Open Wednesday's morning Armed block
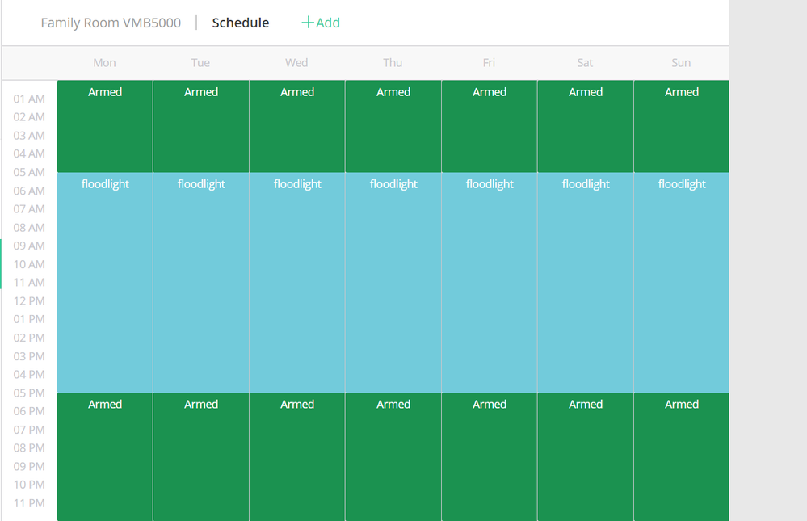 click(297, 126)
